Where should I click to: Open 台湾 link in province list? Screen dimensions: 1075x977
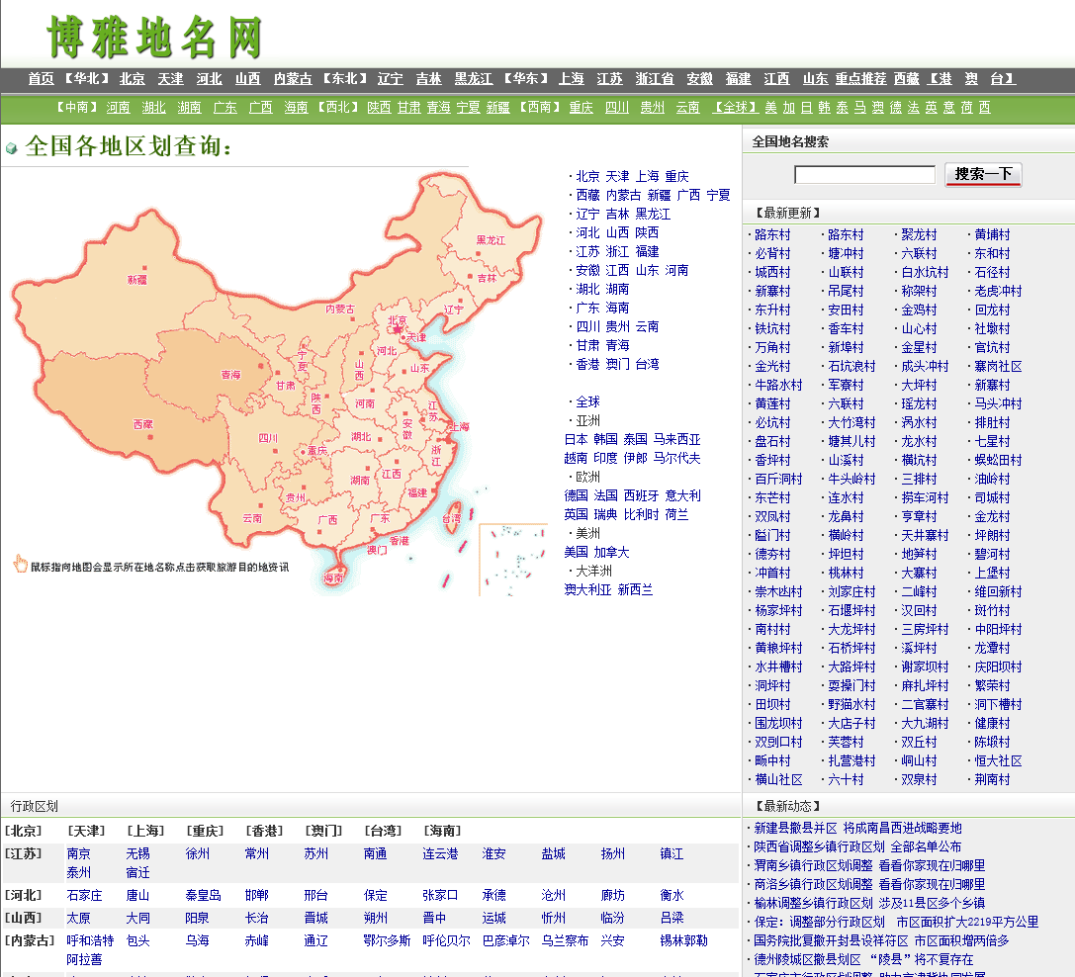point(647,364)
